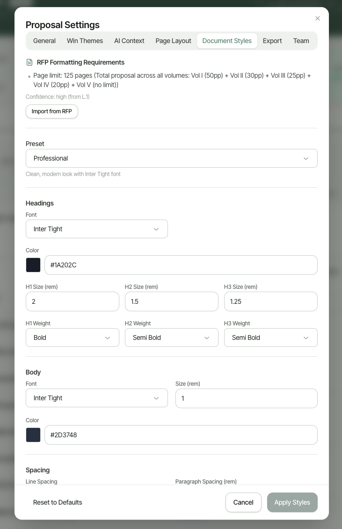Expand the H2 Weight dropdown
The image size is (342, 529).
[x=172, y=338]
